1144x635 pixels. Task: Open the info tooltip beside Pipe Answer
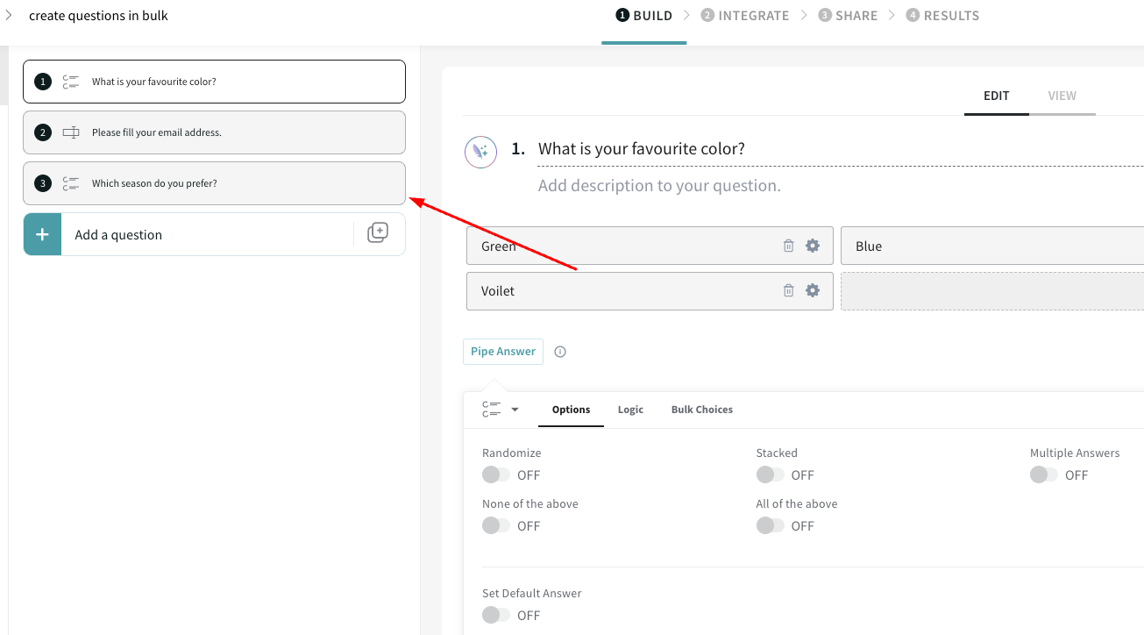559,351
